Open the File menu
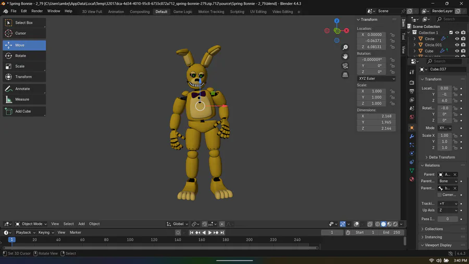The width and height of the screenshot is (469, 264). tap(14, 11)
